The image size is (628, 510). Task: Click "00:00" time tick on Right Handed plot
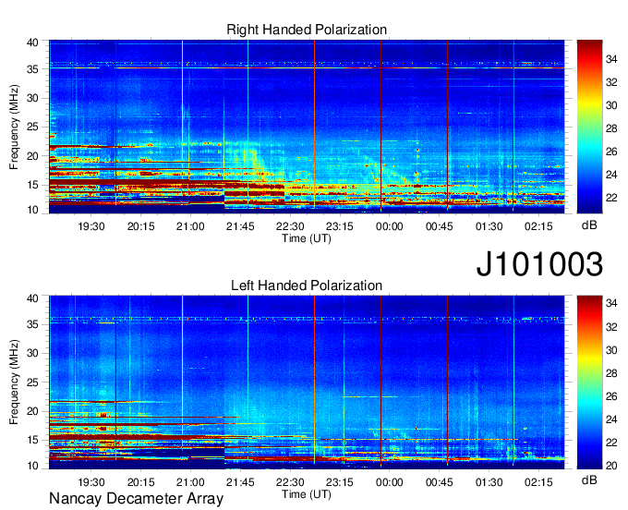[390, 226]
